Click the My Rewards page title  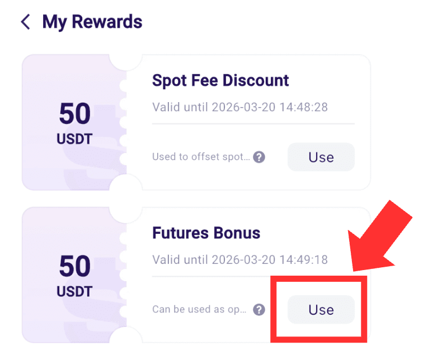92,22
